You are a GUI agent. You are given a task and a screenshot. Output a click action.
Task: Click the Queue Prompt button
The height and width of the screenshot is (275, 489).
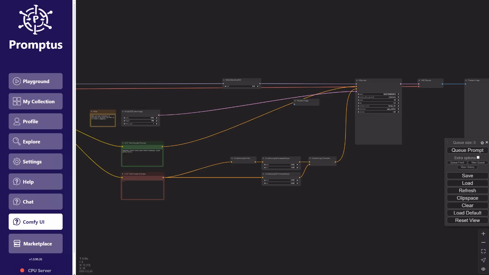[x=467, y=150]
